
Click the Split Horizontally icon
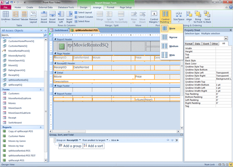(x=121, y=17)
